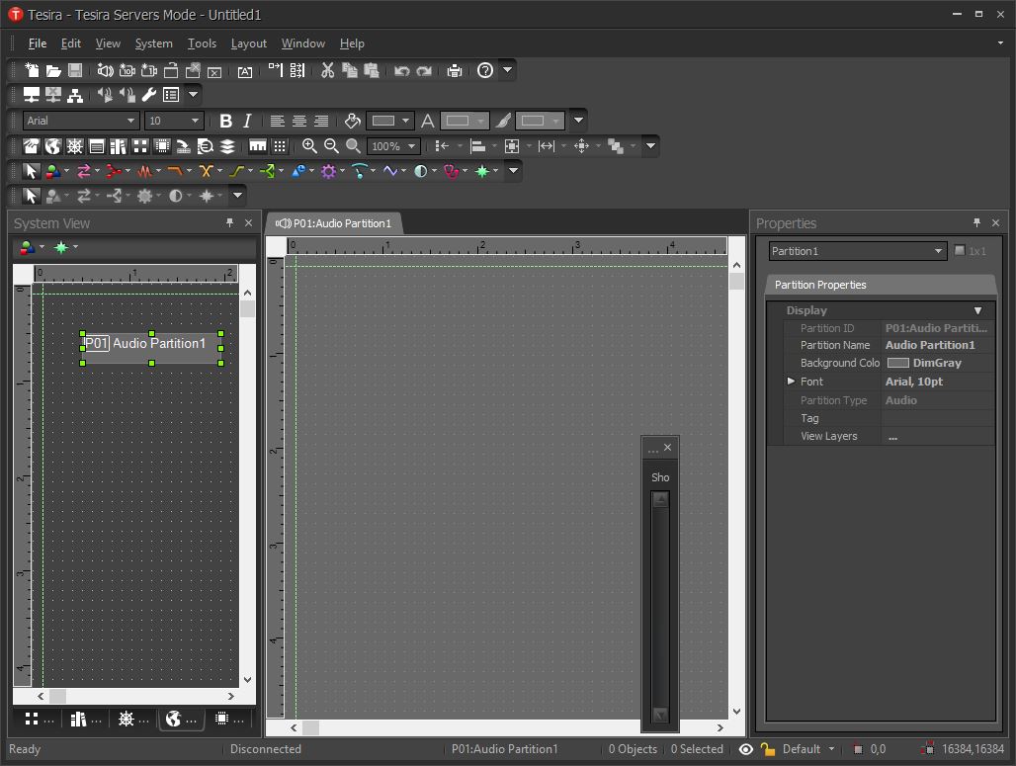This screenshot has height=766, width=1016.
Task: Connect to system using the monitor icon
Action: point(31,95)
